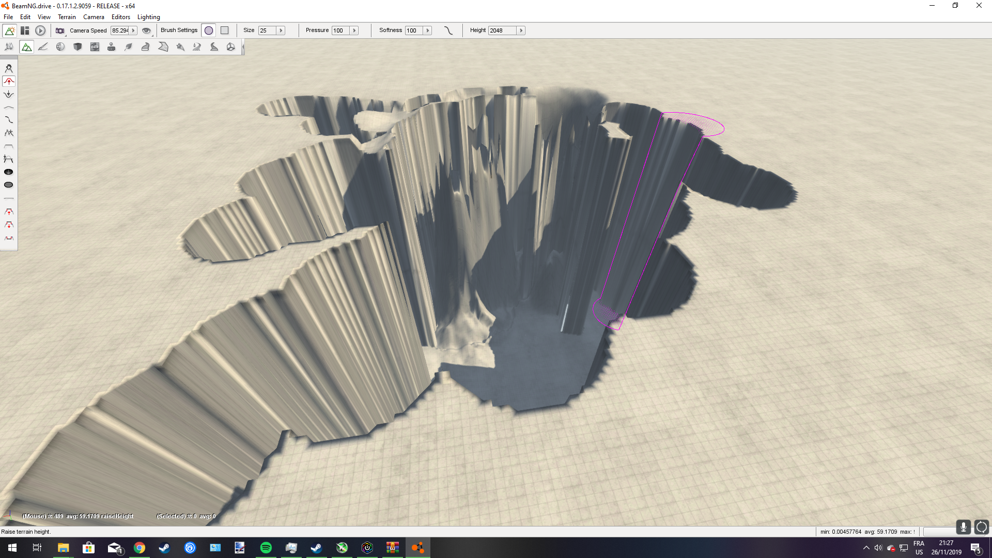Screen dimensions: 992x558
Task: Select the Grab Terrain tool
Action: 9,68
